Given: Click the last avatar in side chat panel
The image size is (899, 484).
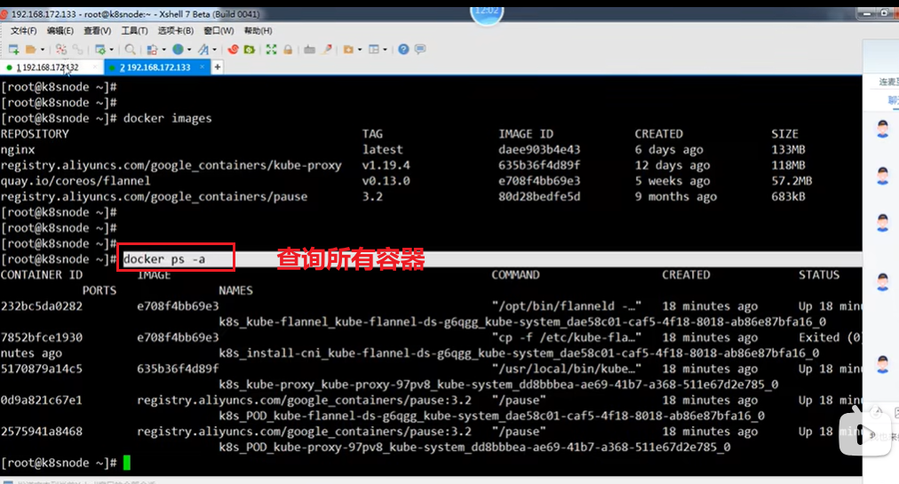Looking at the screenshot, I should tap(883, 364).
